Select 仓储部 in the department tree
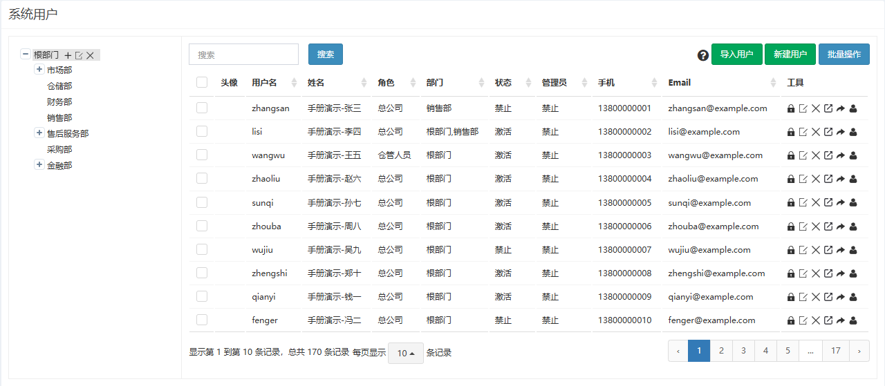 coord(59,86)
